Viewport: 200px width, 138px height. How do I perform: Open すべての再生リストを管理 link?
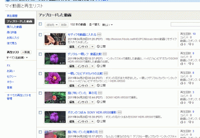[x=19, y=97]
